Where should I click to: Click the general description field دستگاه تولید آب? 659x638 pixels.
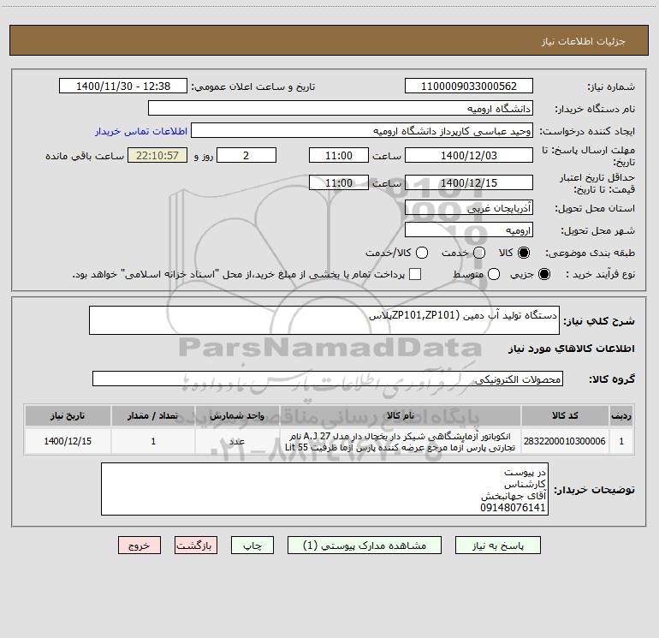(324, 320)
